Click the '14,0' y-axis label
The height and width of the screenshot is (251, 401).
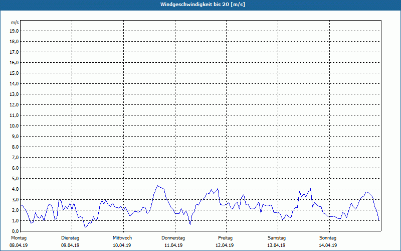click(x=14, y=84)
